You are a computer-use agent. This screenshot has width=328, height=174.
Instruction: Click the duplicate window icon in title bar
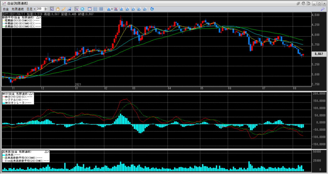308,4
